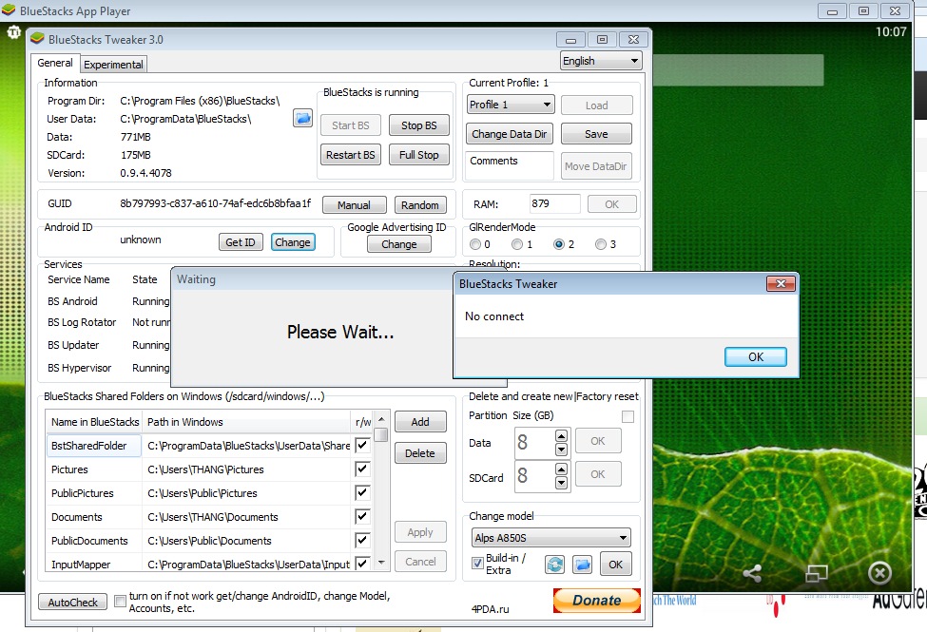Click OK in No connect dialog

[756, 357]
